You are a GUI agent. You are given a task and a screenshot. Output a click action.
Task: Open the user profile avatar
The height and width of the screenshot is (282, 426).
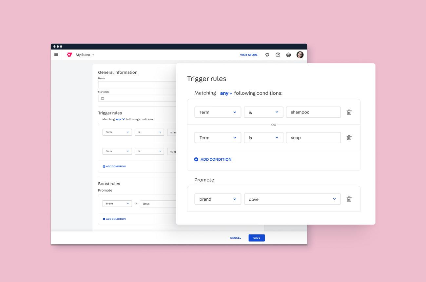point(300,55)
